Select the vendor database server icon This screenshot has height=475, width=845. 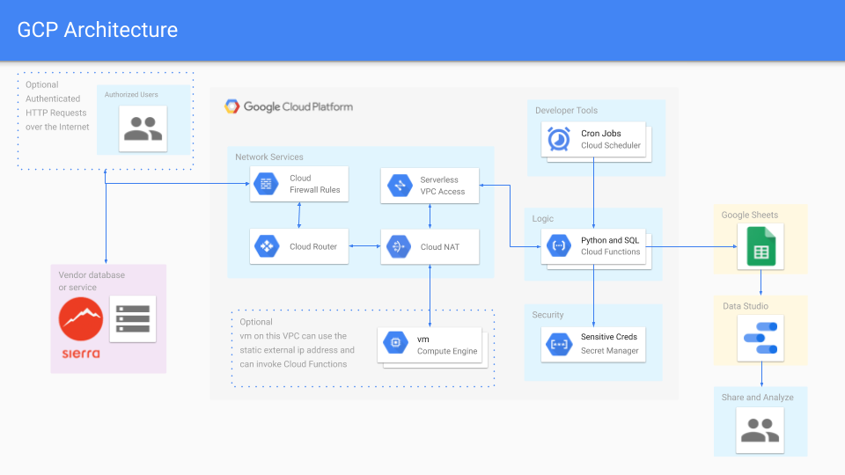[x=133, y=318]
